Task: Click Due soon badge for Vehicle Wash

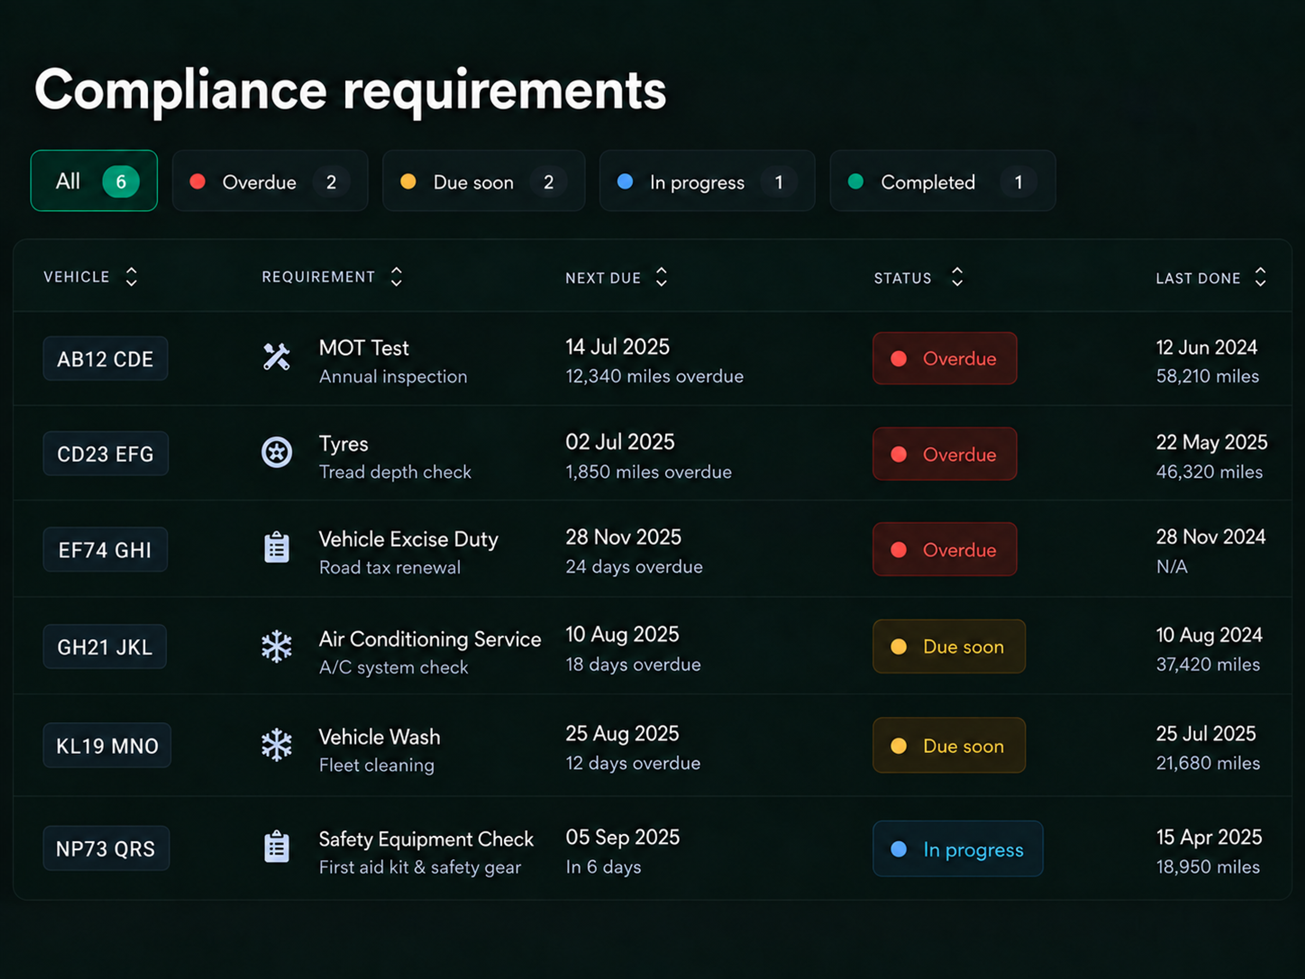Action: click(949, 745)
